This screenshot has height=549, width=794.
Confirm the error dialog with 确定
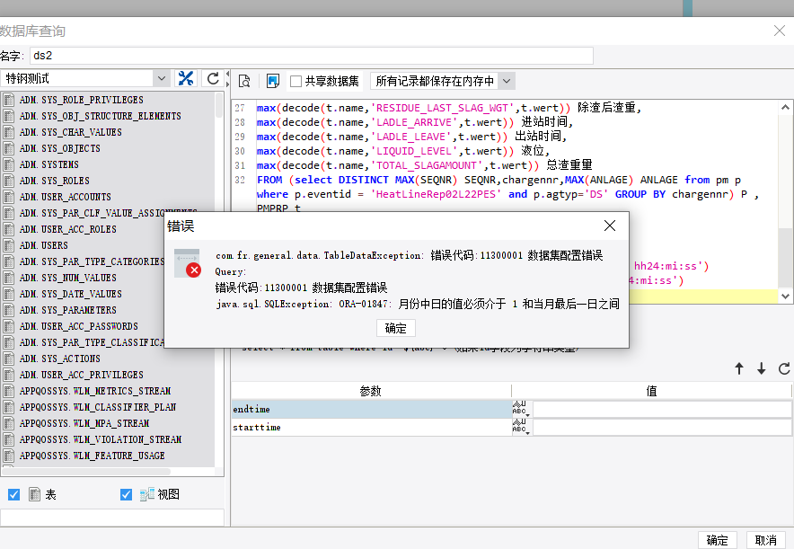(x=395, y=328)
